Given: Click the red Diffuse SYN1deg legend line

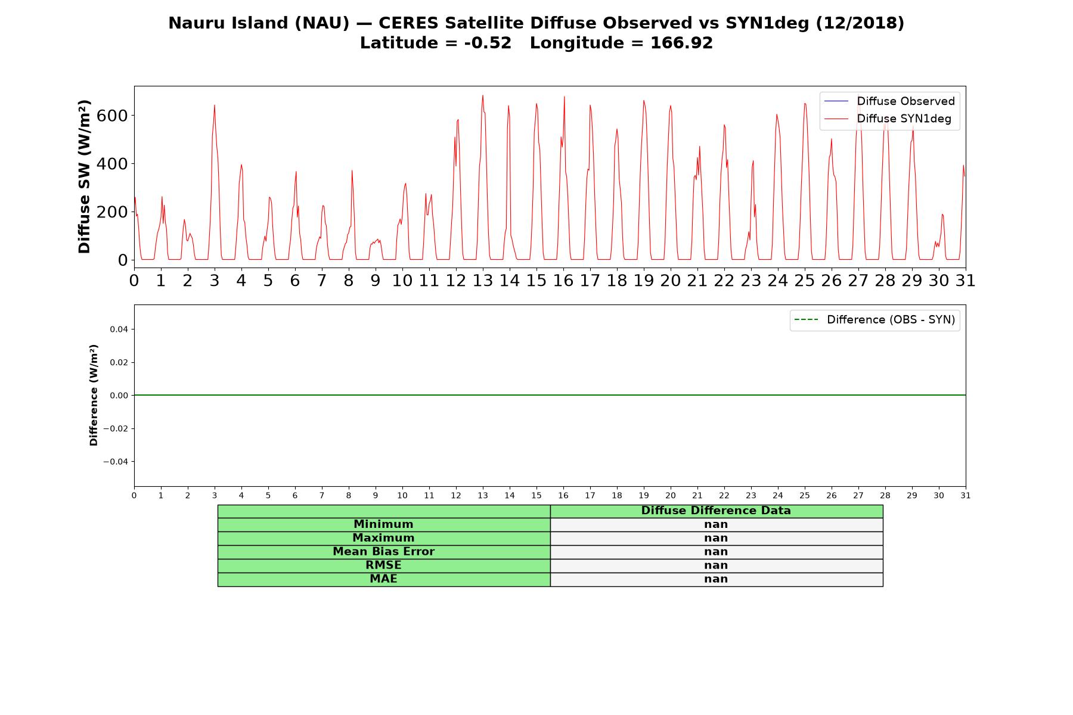Looking at the screenshot, I should coord(836,119).
